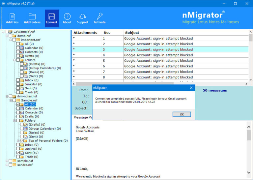Collapse the C:\Sample\nsf root node

tap(3, 32)
